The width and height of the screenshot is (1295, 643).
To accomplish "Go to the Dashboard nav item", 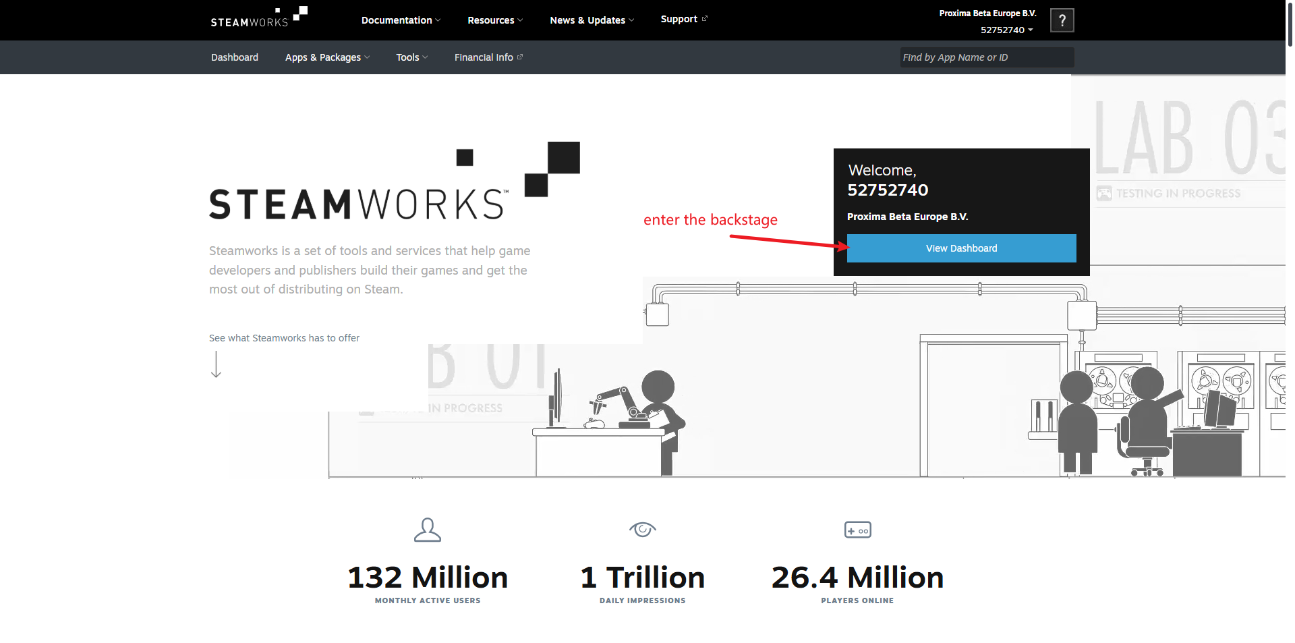I will [235, 57].
